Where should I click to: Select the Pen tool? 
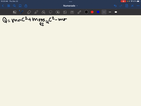tap(22, 12)
